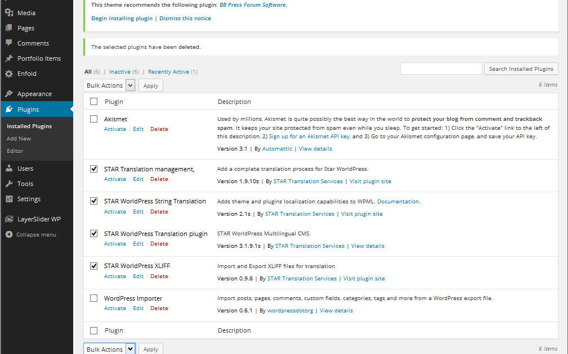Check the WordPress Importer checkbox
Image resolution: width=568 pixels, height=354 pixels.
tap(94, 298)
